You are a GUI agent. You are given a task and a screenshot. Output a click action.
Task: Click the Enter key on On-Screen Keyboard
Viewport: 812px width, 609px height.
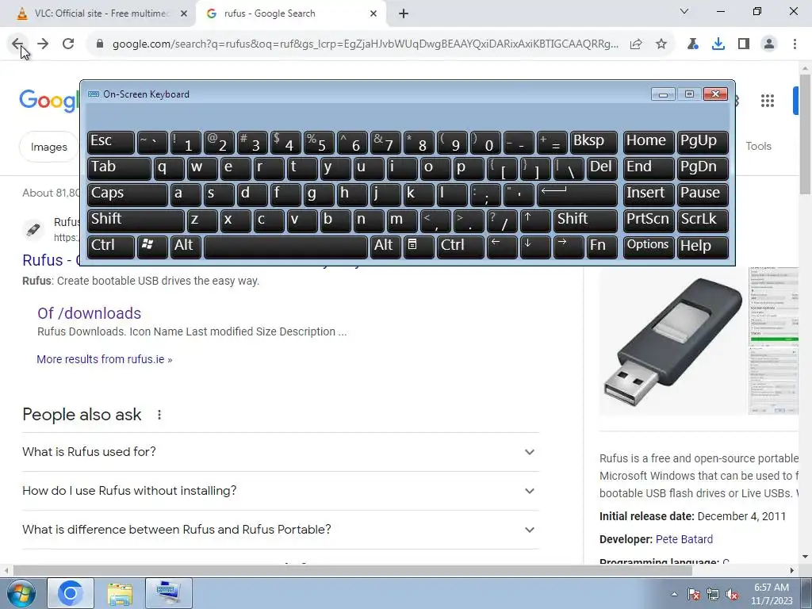pos(577,194)
